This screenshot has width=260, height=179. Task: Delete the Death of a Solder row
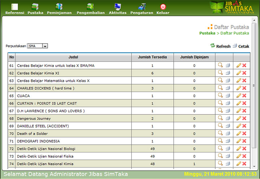coord(244,133)
